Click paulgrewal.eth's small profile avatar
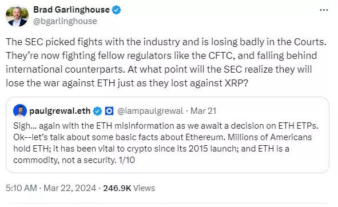338x207 pixels. (x=20, y=111)
